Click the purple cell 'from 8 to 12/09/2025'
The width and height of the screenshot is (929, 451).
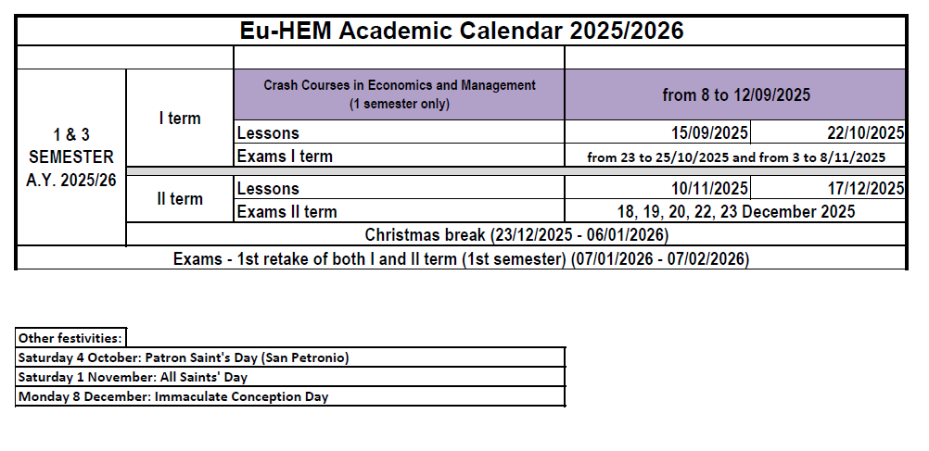pyautogui.click(x=735, y=94)
